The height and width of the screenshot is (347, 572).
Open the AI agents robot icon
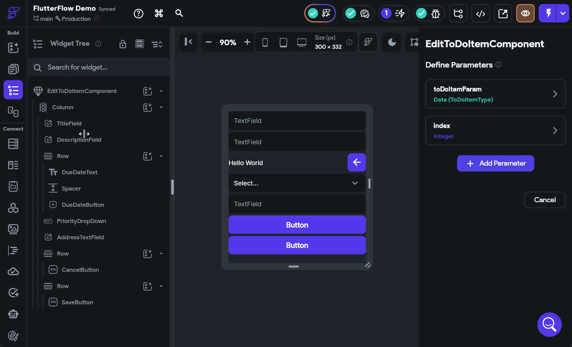[13, 314]
